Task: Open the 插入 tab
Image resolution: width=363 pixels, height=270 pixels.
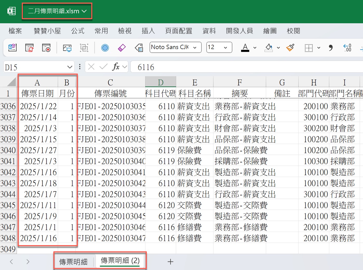Action: [148, 31]
